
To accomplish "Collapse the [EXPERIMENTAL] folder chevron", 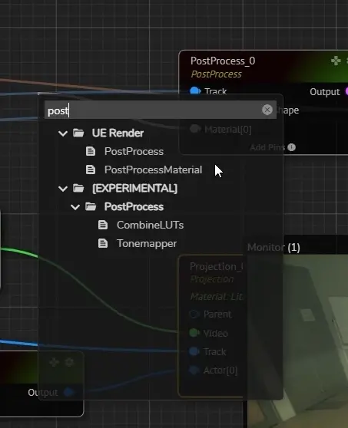I will [63, 189].
